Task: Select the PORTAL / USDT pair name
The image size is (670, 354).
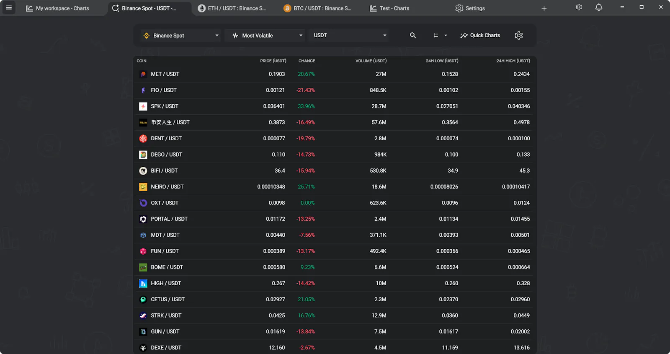Action: [x=169, y=219]
